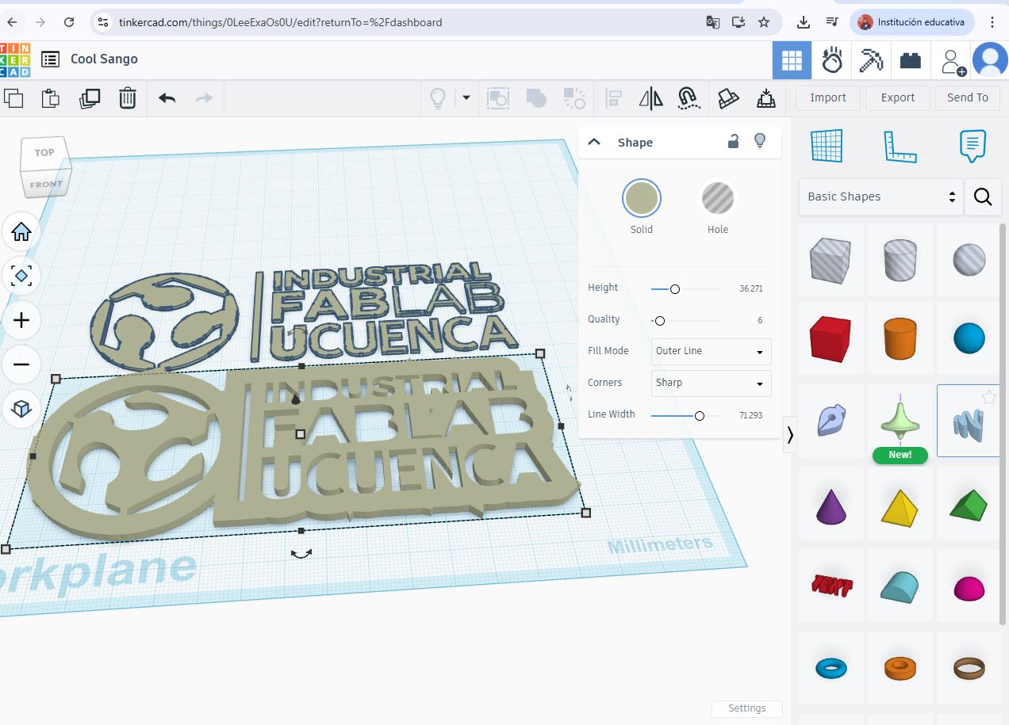
Task: Open the shape search with the magnifier icon
Action: pos(983,197)
